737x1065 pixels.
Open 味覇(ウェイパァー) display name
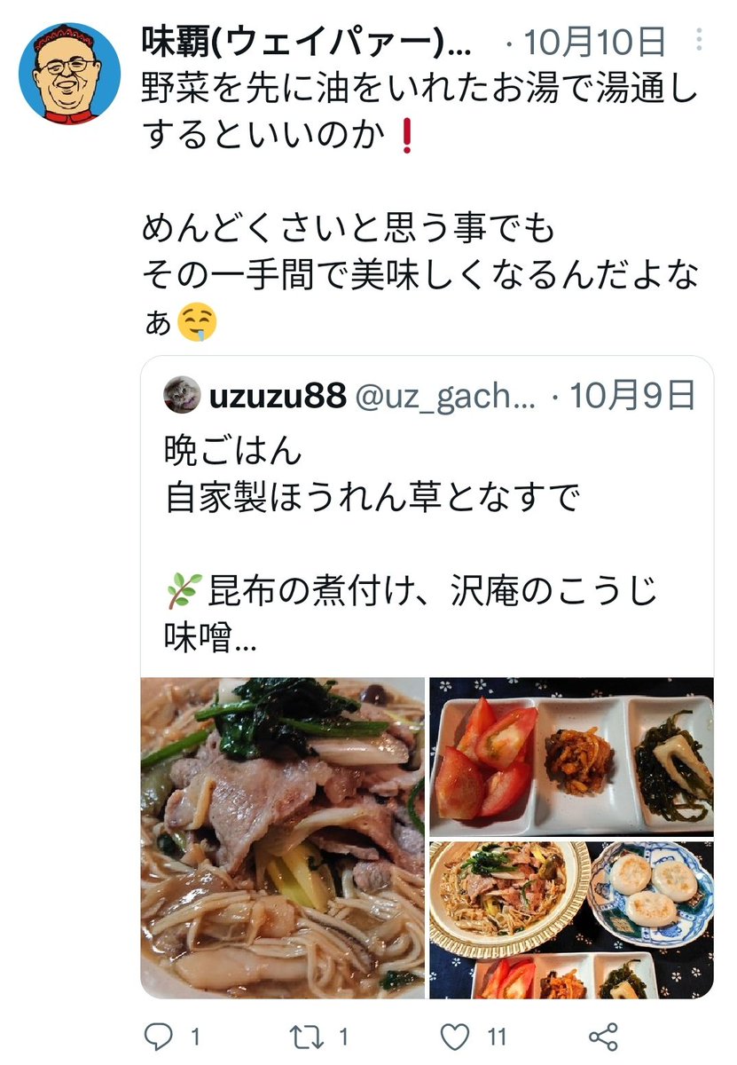coord(308,40)
